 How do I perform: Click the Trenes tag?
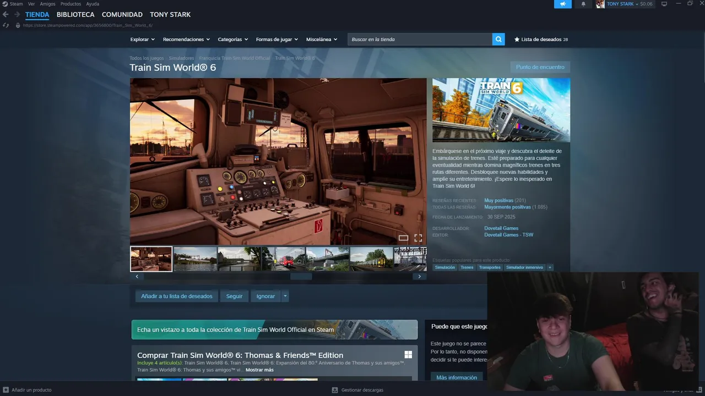coord(467,267)
